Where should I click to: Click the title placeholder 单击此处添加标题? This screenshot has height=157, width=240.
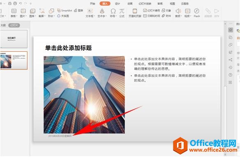pos(68,48)
